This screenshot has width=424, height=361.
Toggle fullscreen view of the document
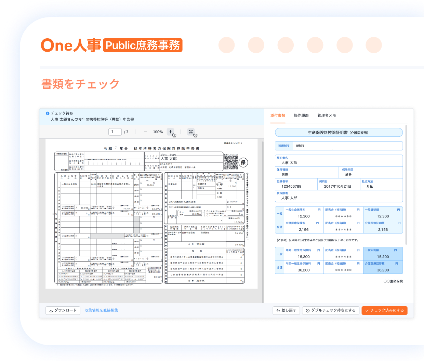click(191, 132)
